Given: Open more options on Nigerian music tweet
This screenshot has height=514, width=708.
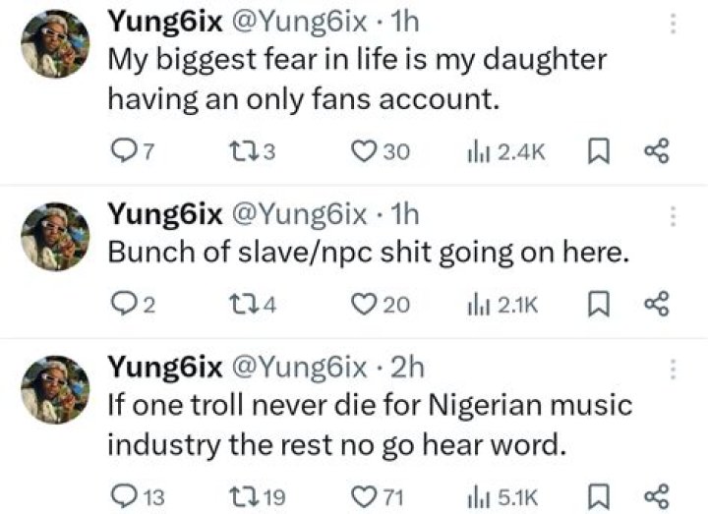Looking at the screenshot, I should (674, 369).
